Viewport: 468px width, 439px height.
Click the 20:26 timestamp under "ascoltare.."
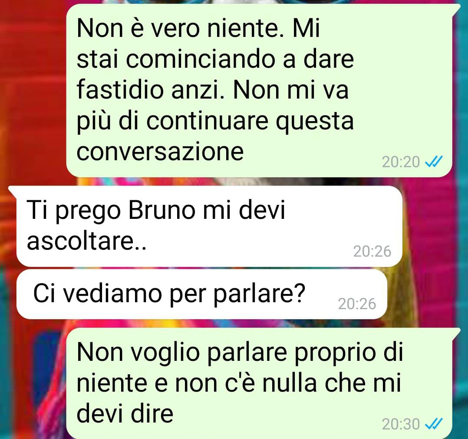click(x=372, y=251)
